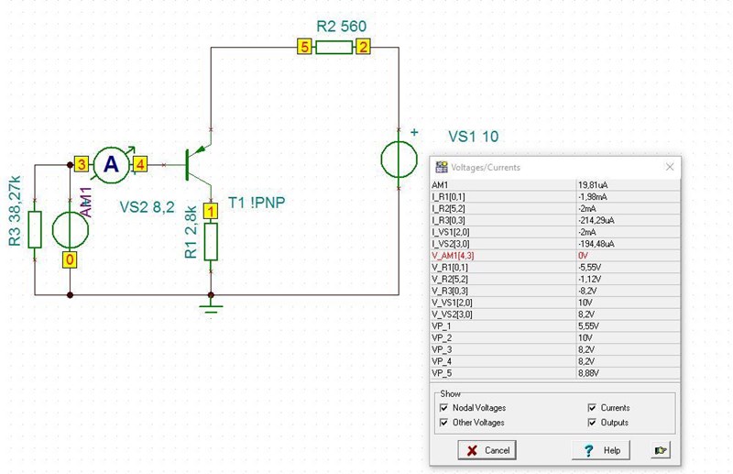Click the pointing-hand button beside Help

pyautogui.click(x=659, y=450)
